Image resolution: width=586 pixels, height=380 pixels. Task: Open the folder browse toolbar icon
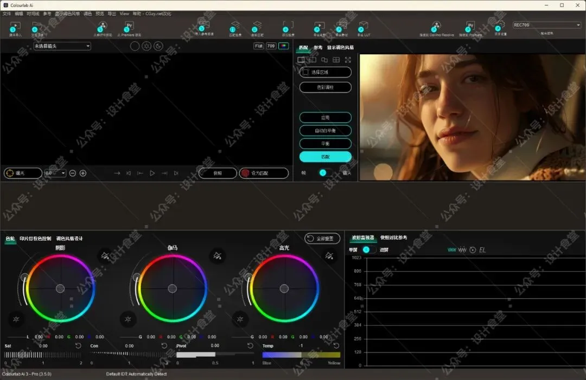tap(37, 28)
